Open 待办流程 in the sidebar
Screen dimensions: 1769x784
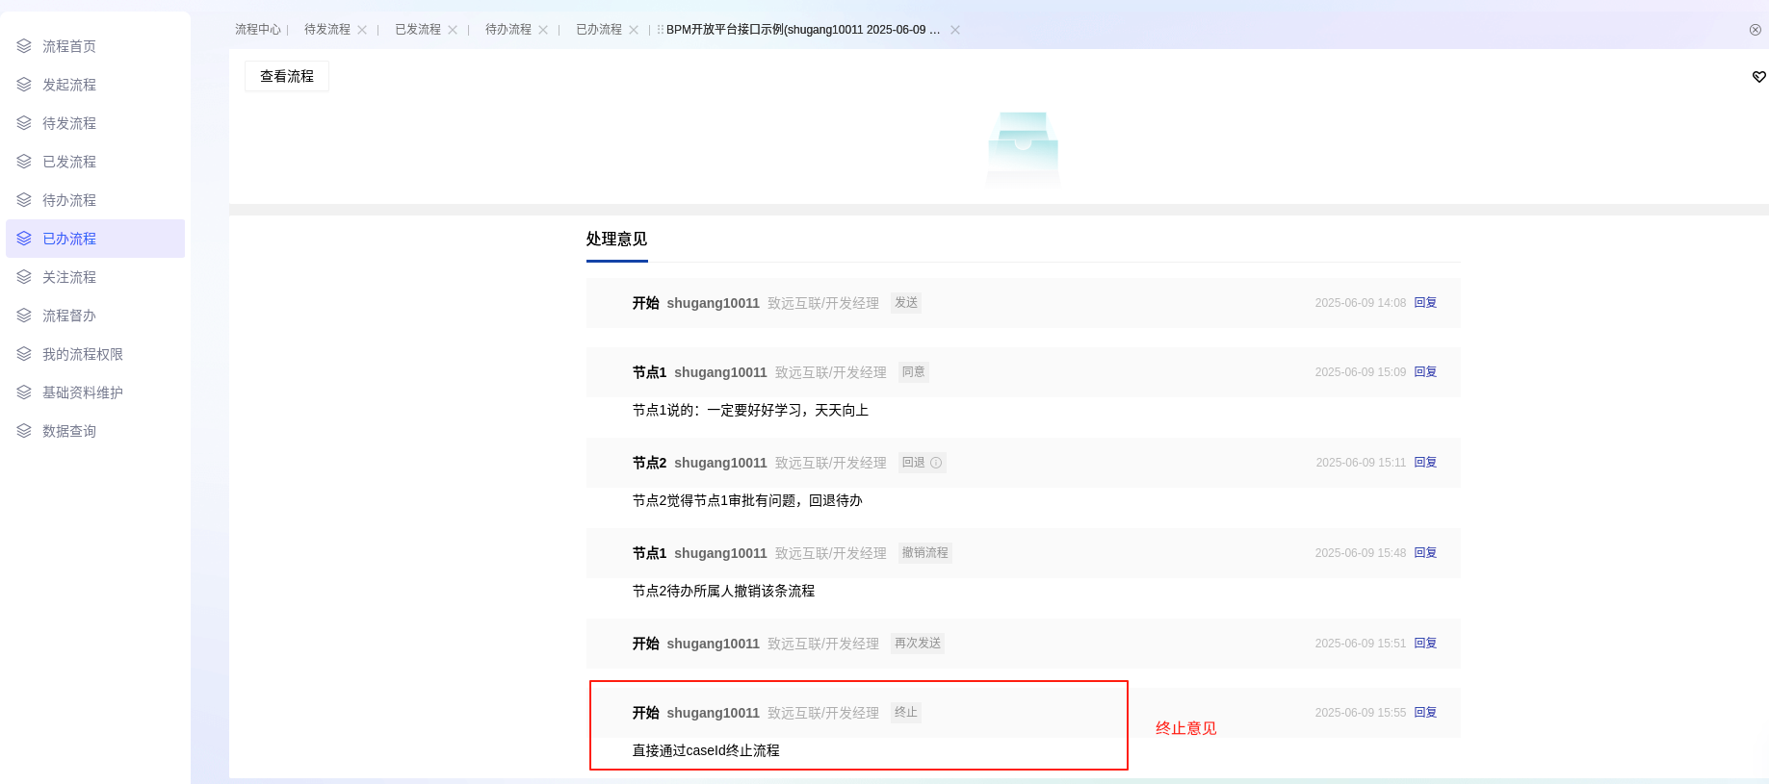tap(69, 200)
